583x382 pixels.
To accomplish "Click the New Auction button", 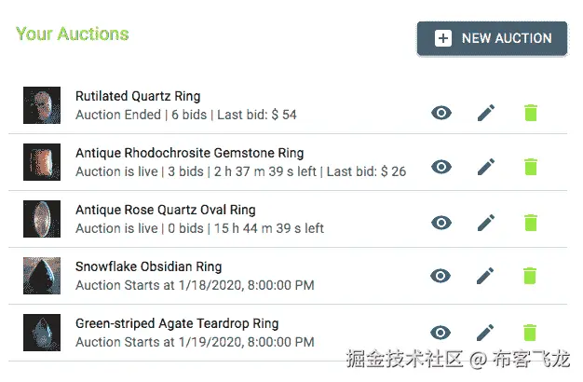I will click(x=492, y=38).
